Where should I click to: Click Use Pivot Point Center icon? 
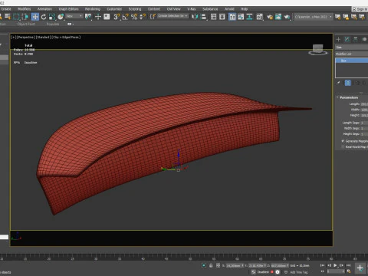click(x=88, y=17)
